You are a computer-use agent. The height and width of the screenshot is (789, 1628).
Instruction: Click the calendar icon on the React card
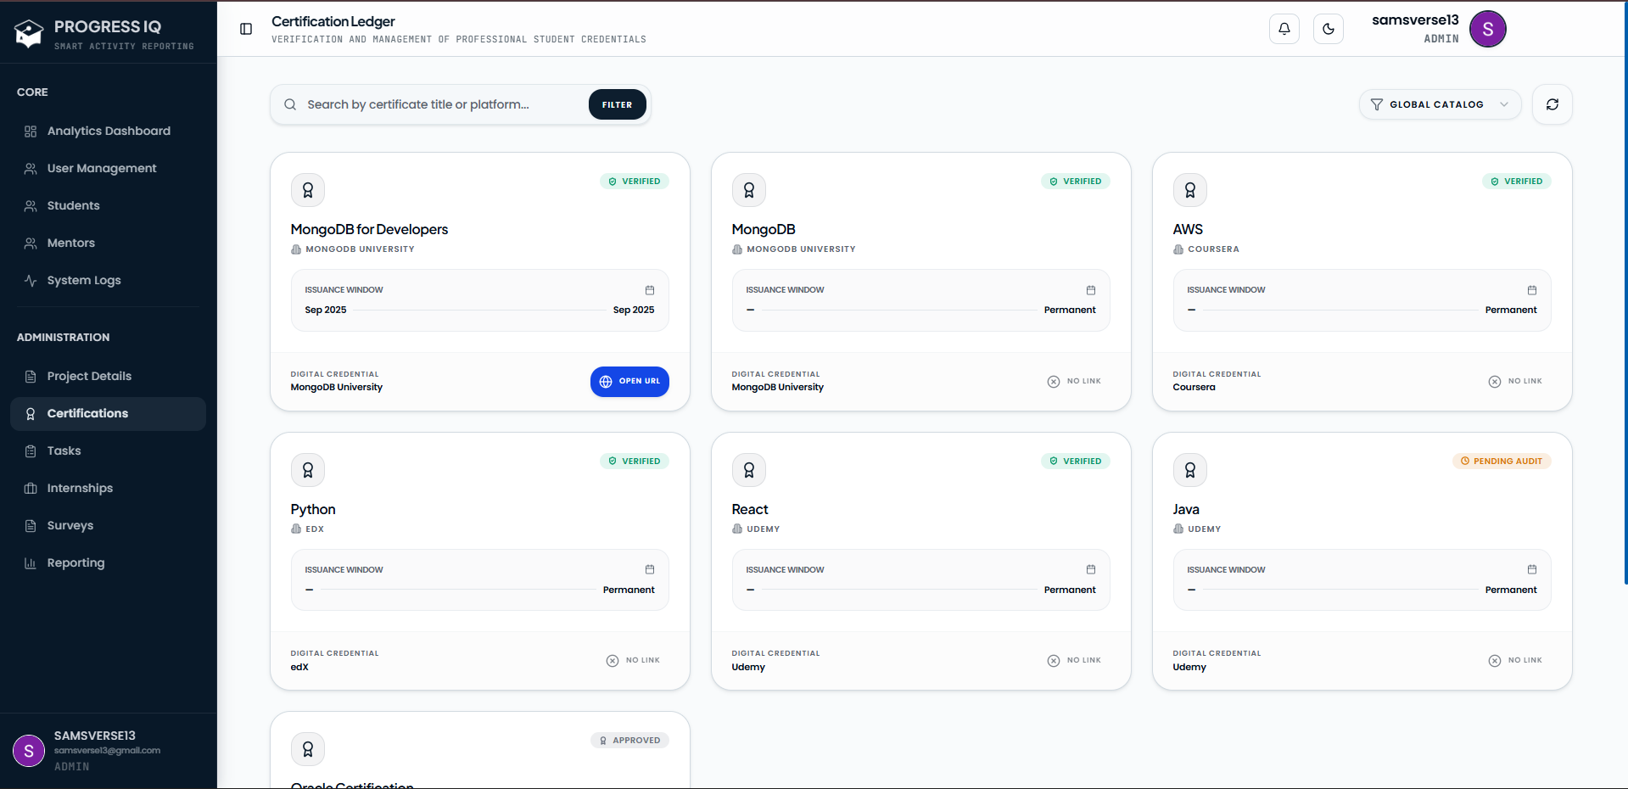pyautogui.click(x=1091, y=569)
